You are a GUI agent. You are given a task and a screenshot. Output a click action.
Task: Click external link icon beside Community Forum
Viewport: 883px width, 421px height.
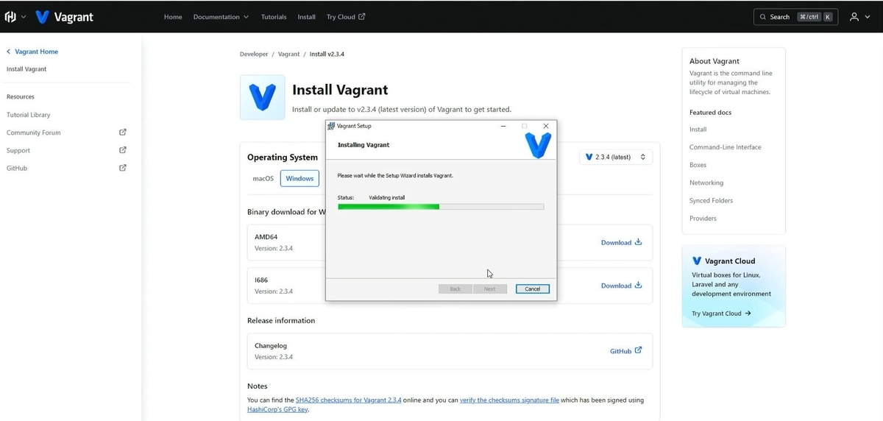[x=123, y=132]
